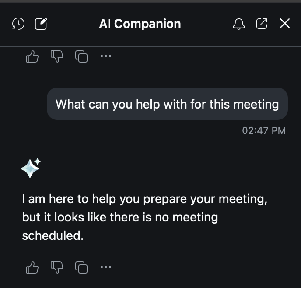This screenshot has width=301, height=288.
Task: Click the word 'scheduled.' in the reply
Action: [x=52, y=236]
